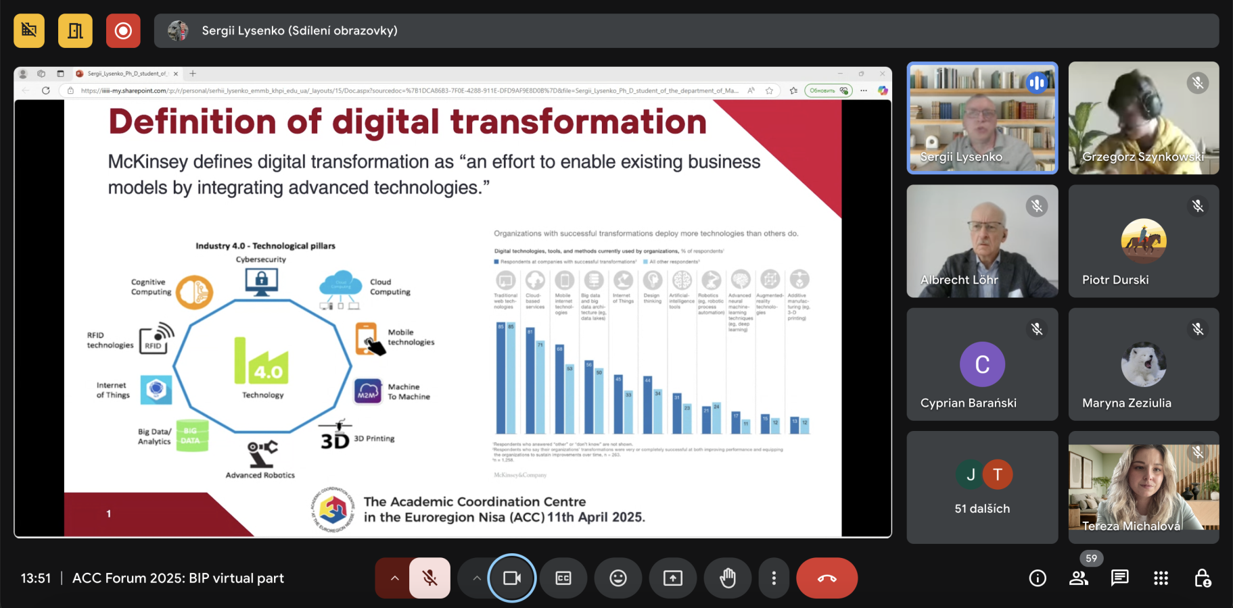The image size is (1233, 608).
Task: Turn on closed captions
Action: 563,578
